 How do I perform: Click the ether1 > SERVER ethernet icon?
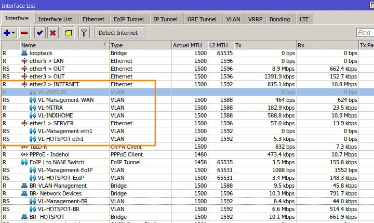[24, 123]
